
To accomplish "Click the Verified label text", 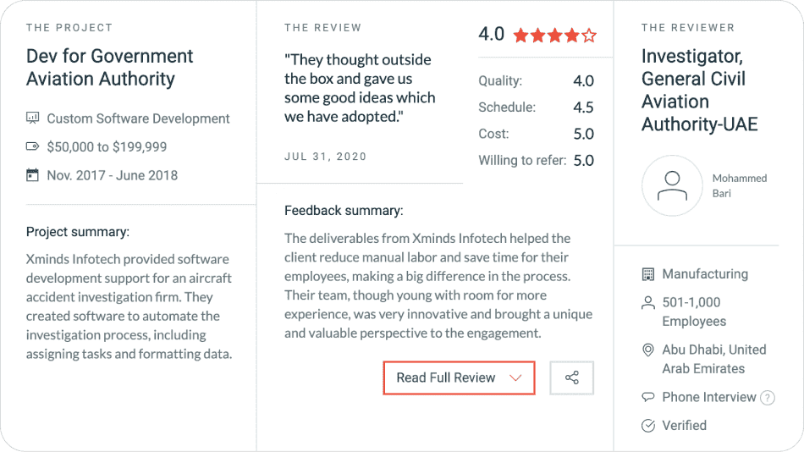I will (x=684, y=425).
